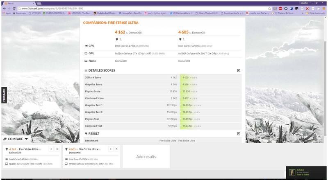
Task: Click the Steam now-playing notification popup
Action: pyautogui.click(x=306, y=172)
